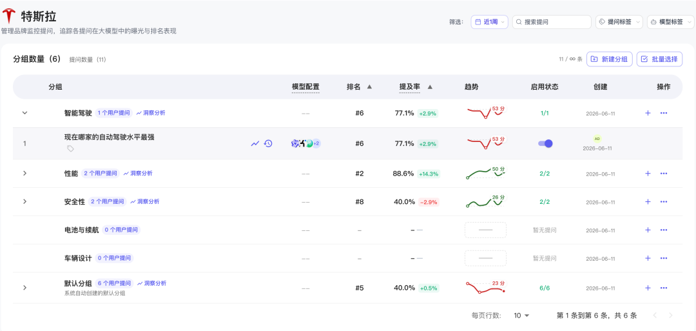
Task: Open more actions for the 智能驾驶 group
Action: click(x=664, y=113)
